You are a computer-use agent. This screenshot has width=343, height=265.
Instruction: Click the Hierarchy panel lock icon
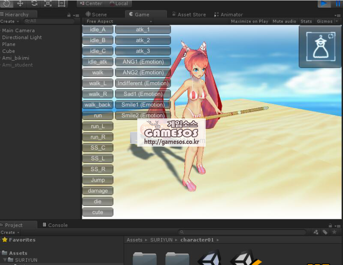point(69,15)
